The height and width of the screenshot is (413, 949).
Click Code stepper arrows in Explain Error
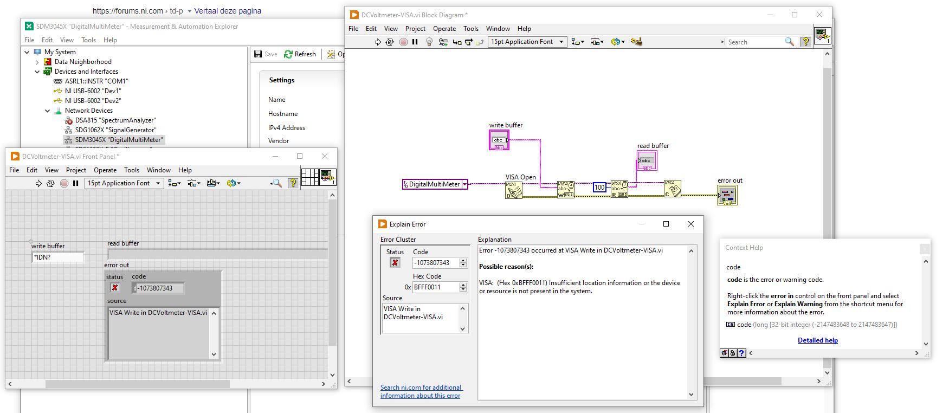tap(463, 263)
